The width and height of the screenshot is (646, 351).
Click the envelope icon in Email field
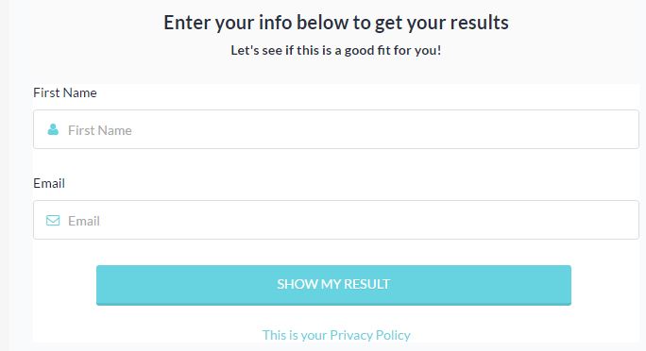point(53,221)
